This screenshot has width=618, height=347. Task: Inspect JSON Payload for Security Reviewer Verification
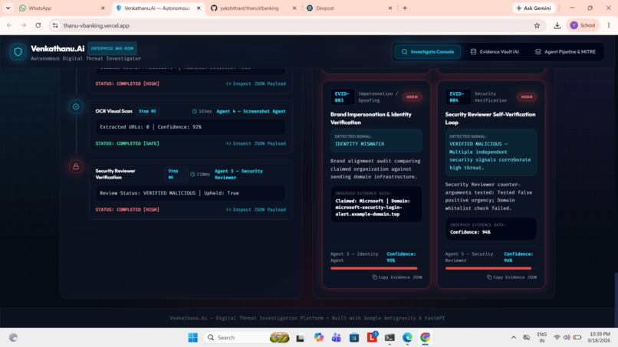pos(256,210)
